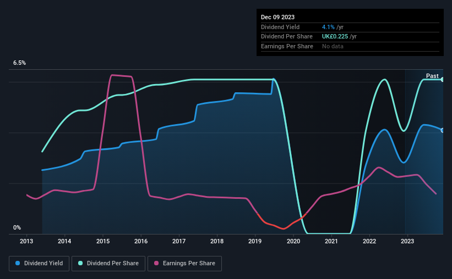Click the No data earnings value
Screen dimensions: 452x279
click(x=333, y=46)
